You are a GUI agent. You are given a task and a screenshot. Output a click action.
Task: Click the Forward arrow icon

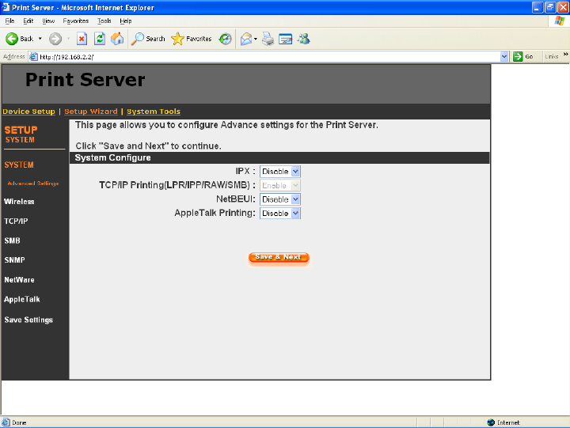[55, 39]
